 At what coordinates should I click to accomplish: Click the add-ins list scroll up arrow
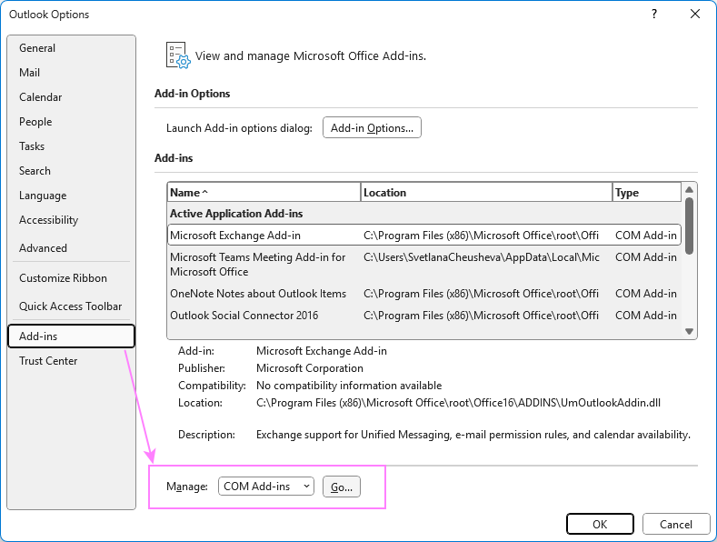690,189
